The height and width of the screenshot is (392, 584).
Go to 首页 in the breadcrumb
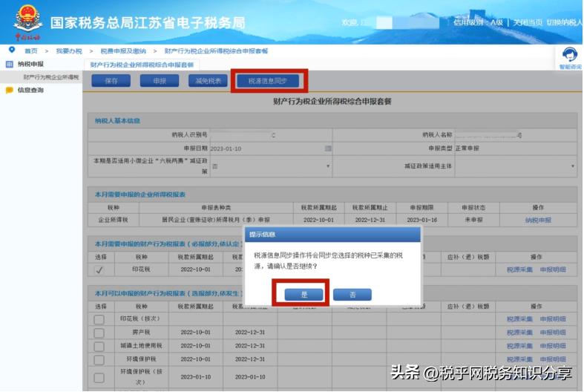click(31, 51)
